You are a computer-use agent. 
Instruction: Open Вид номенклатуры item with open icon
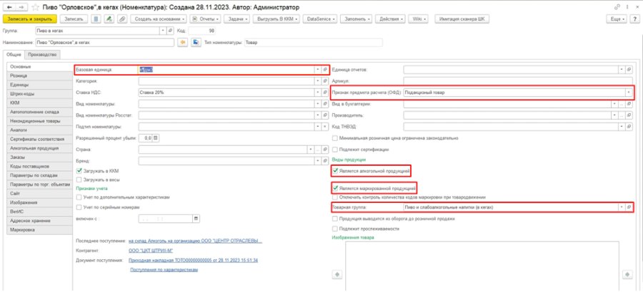tap(324, 104)
